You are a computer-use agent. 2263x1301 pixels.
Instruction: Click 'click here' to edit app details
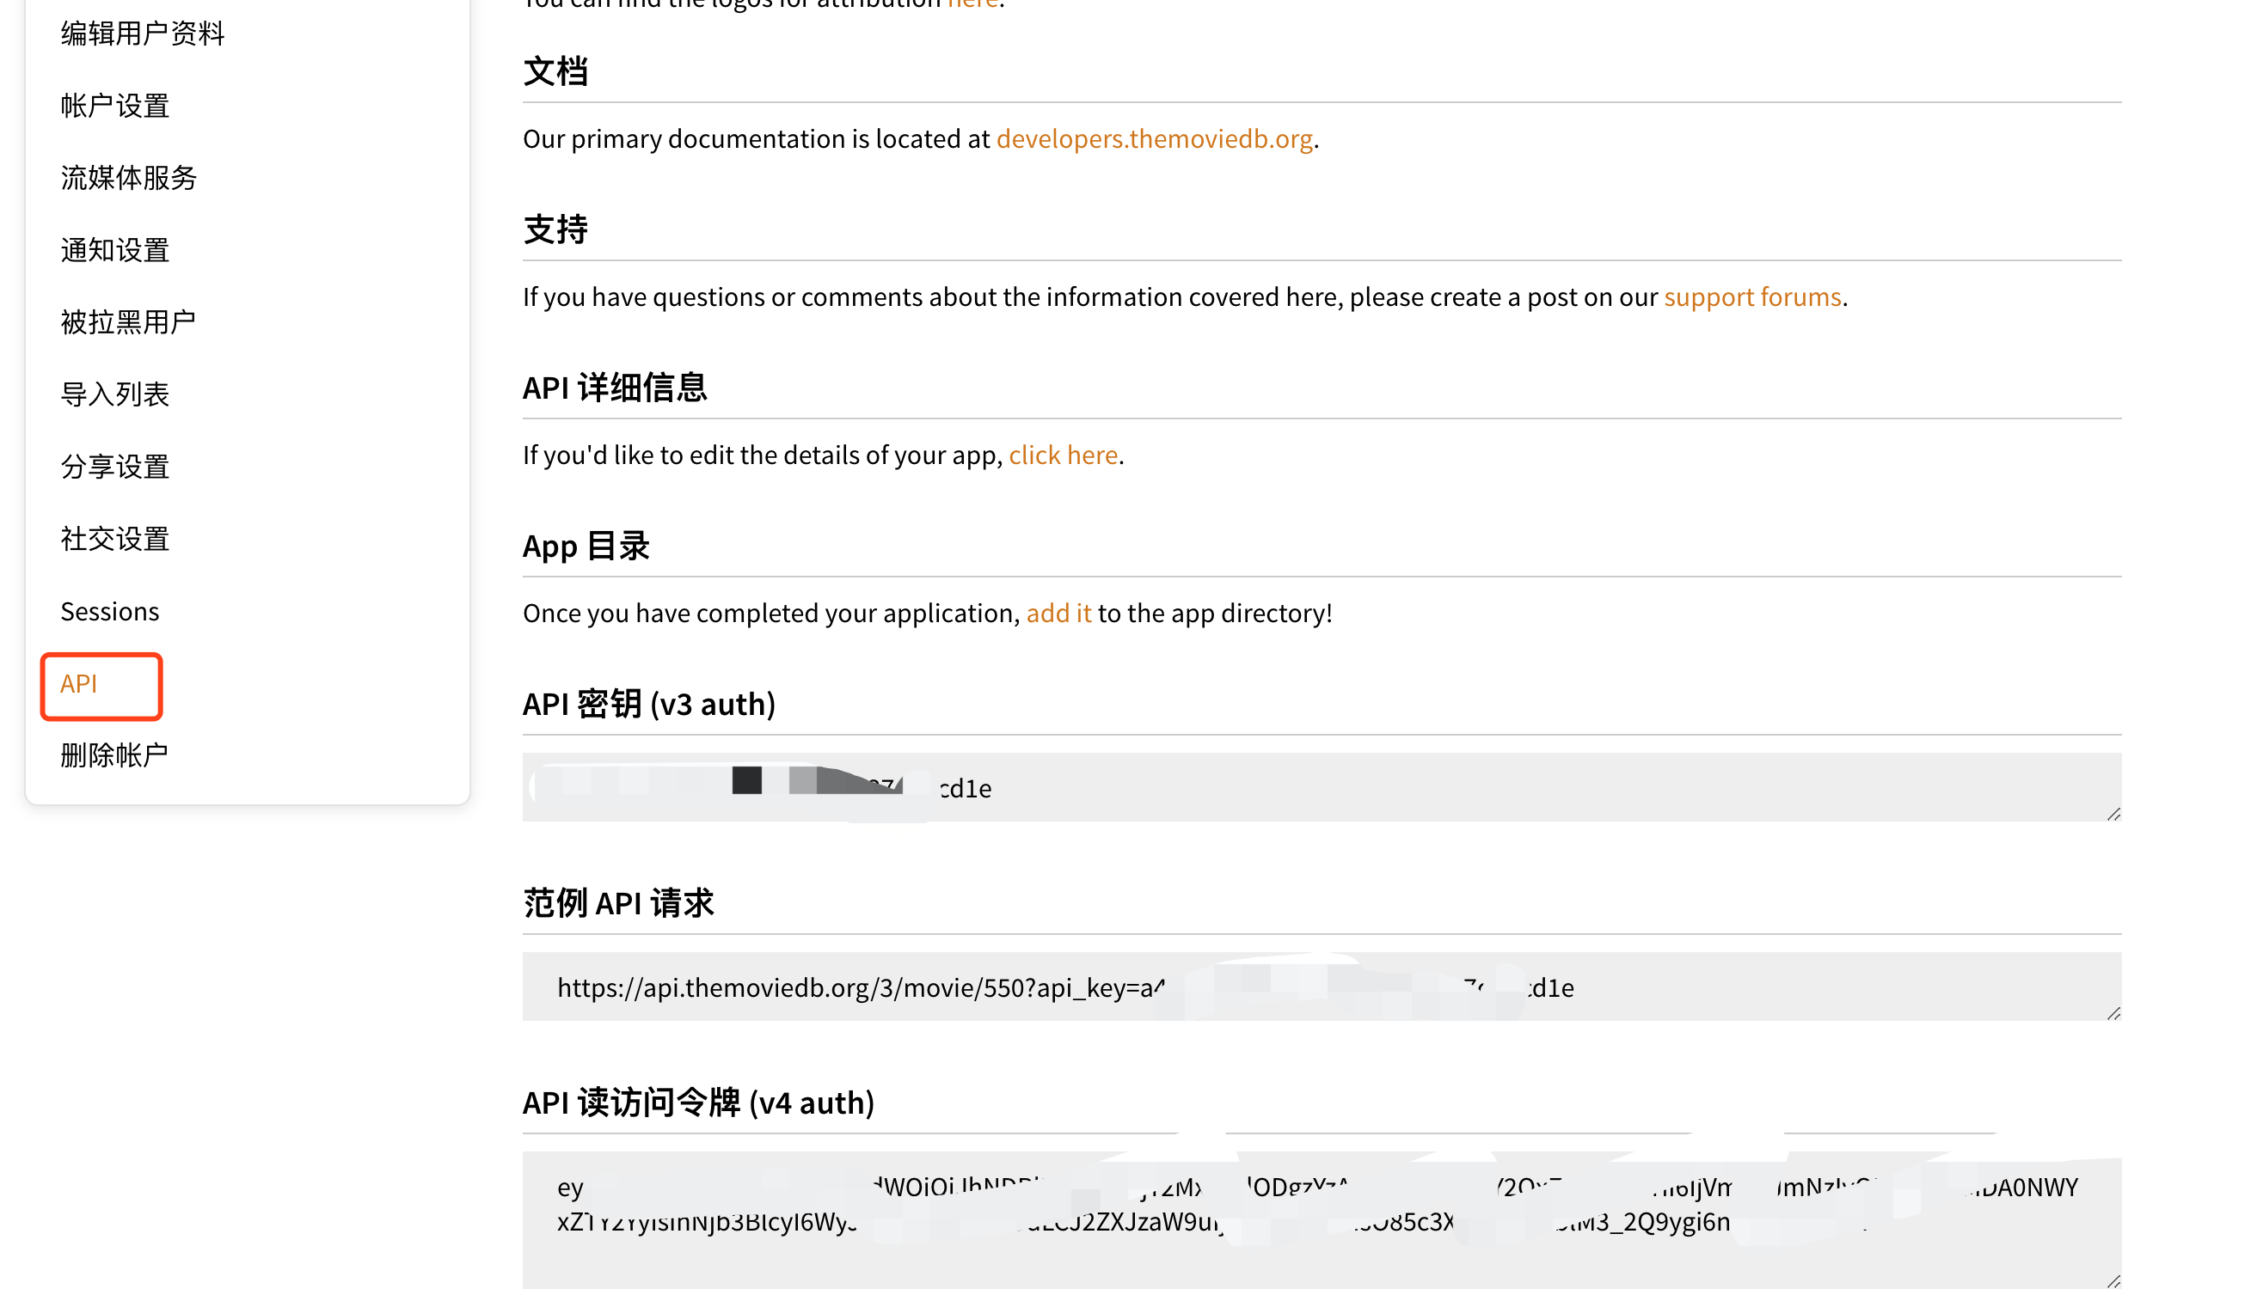[1063, 455]
